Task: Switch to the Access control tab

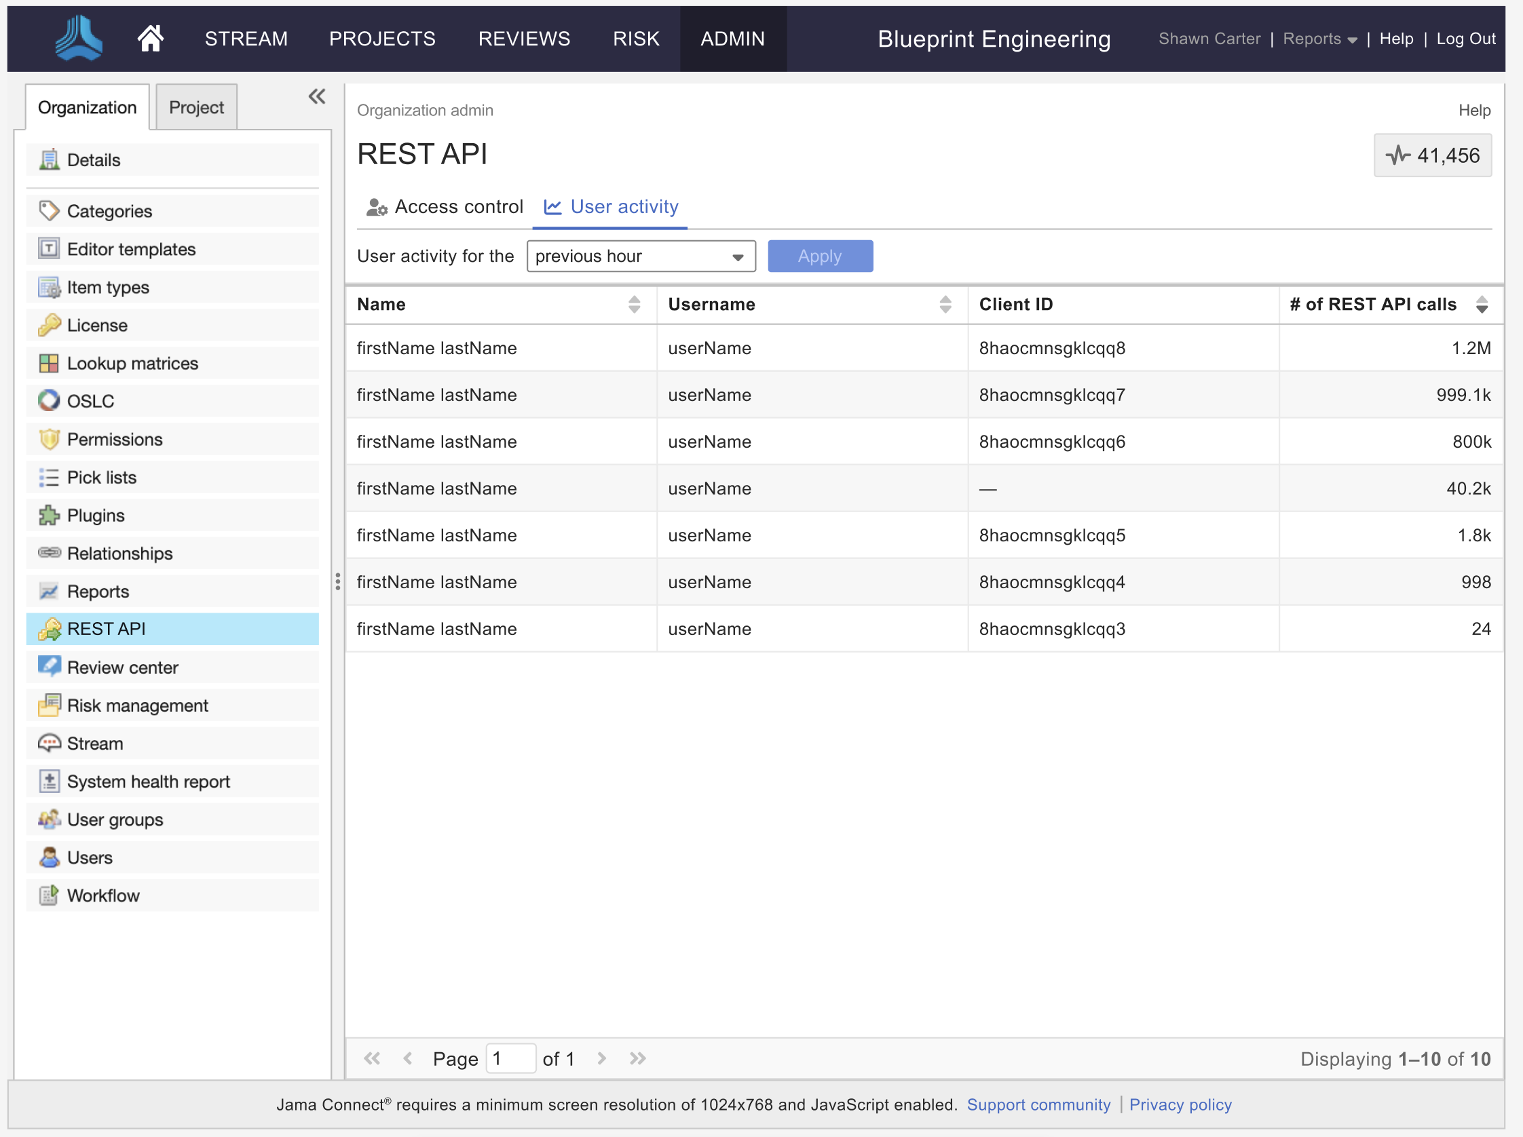Action: 444,206
